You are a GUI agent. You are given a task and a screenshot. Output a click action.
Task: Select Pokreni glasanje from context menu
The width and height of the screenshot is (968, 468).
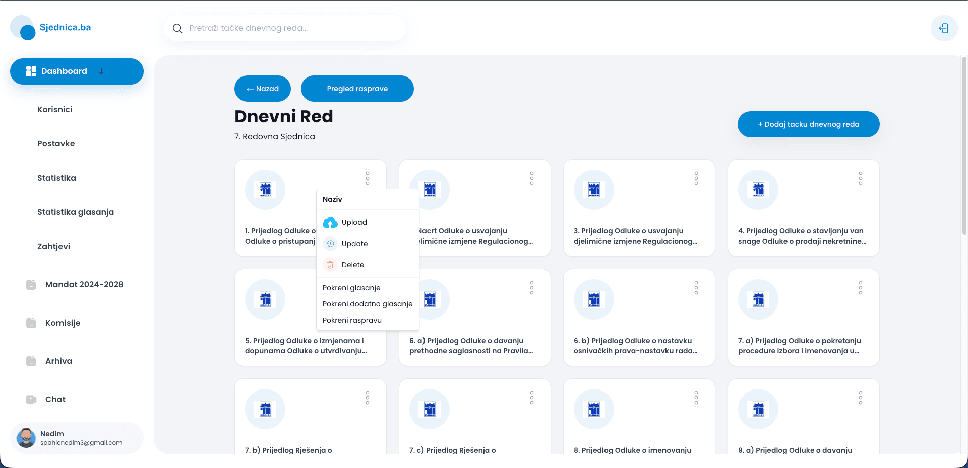point(351,288)
